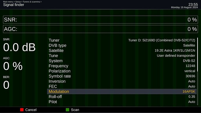Select the Inversion setting row
Image resolution: width=201 pixels, height=113 pixels.
click(x=122, y=81)
